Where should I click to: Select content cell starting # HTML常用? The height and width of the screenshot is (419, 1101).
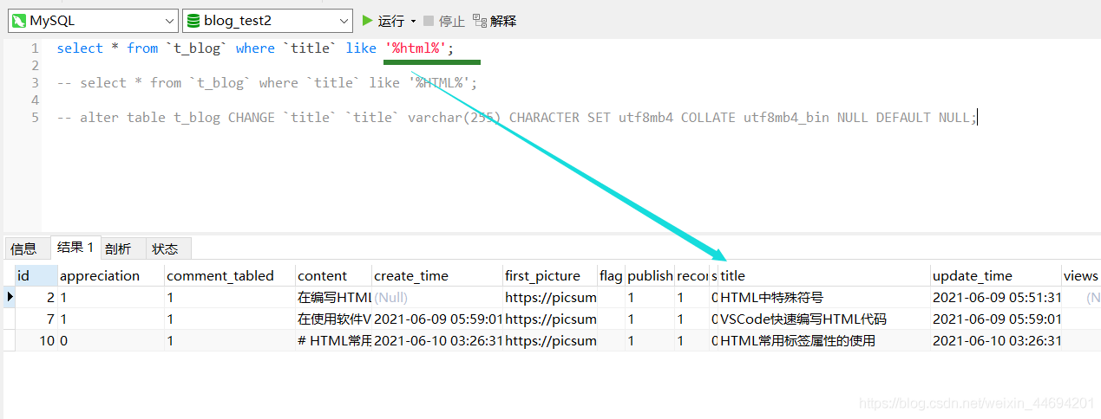click(333, 340)
